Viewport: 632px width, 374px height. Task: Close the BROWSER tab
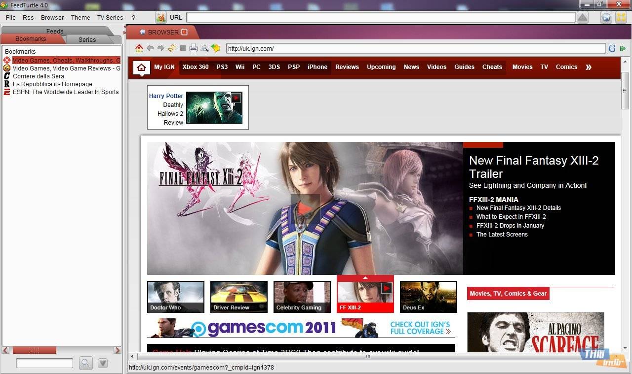[184, 32]
